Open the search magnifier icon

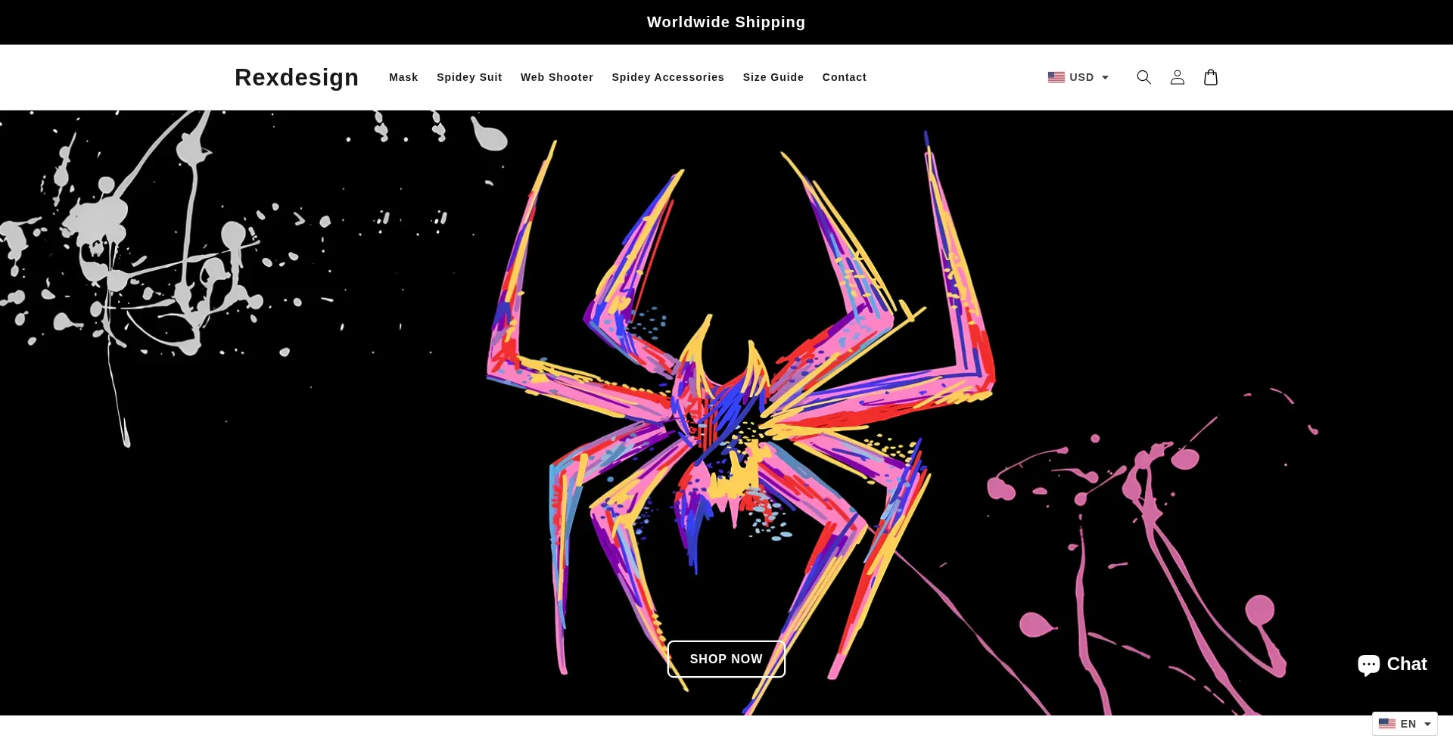pos(1143,77)
